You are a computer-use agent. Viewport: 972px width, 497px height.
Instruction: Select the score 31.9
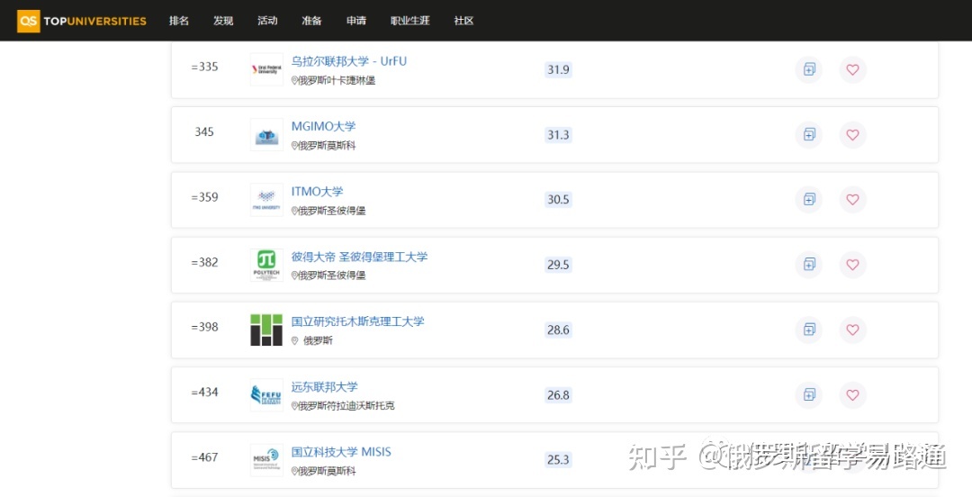click(x=558, y=69)
